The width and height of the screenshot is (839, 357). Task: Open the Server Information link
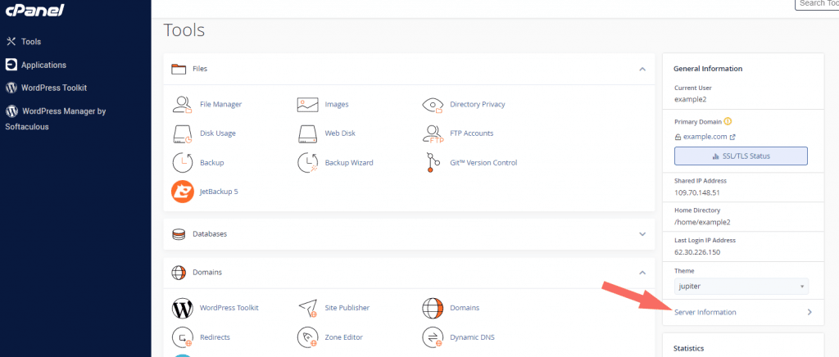(705, 312)
